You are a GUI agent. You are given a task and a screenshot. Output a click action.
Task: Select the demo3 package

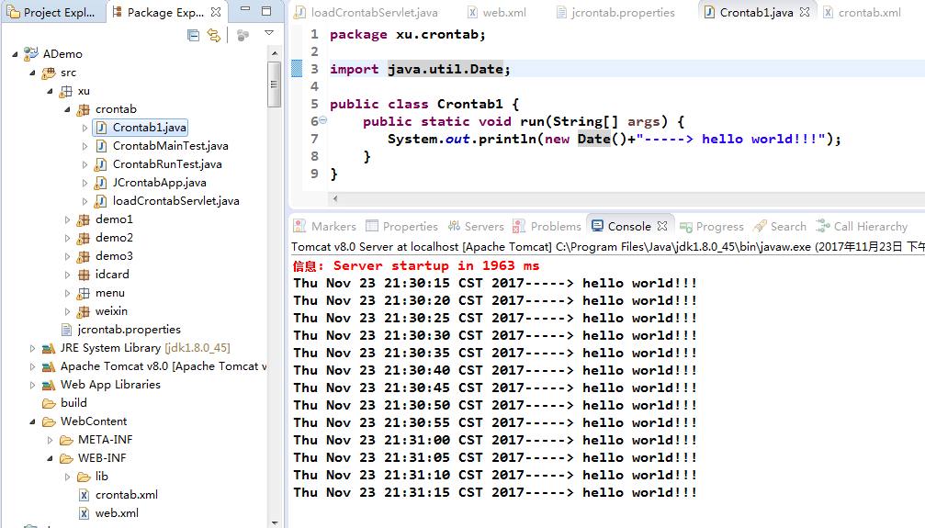click(114, 255)
